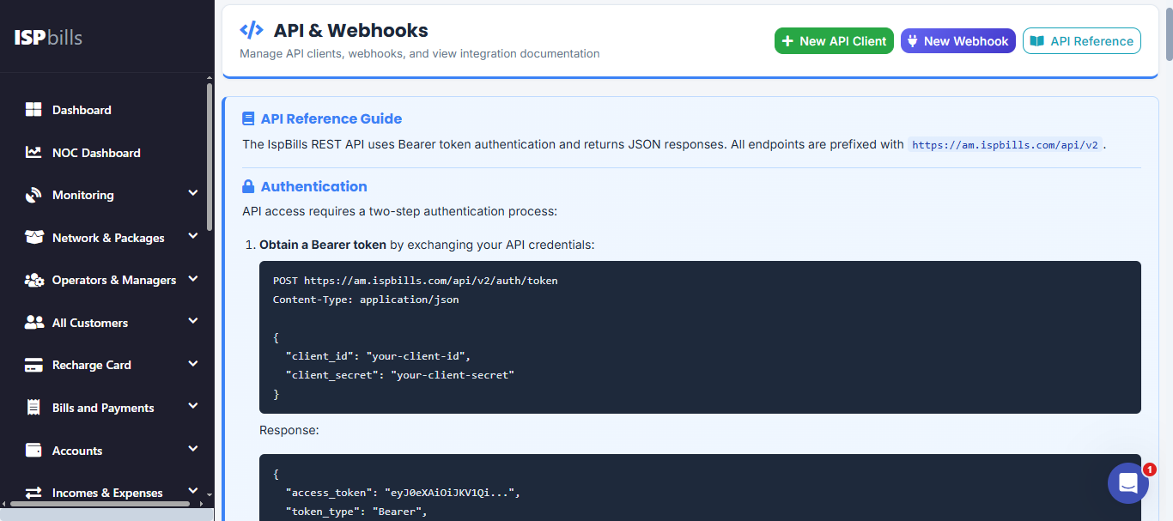Open the chat support bubble

(1127, 483)
